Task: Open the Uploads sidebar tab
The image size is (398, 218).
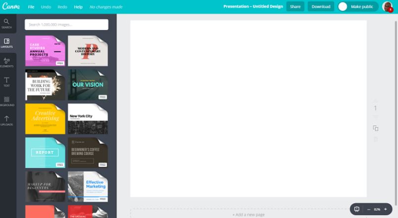Action: coord(7,121)
